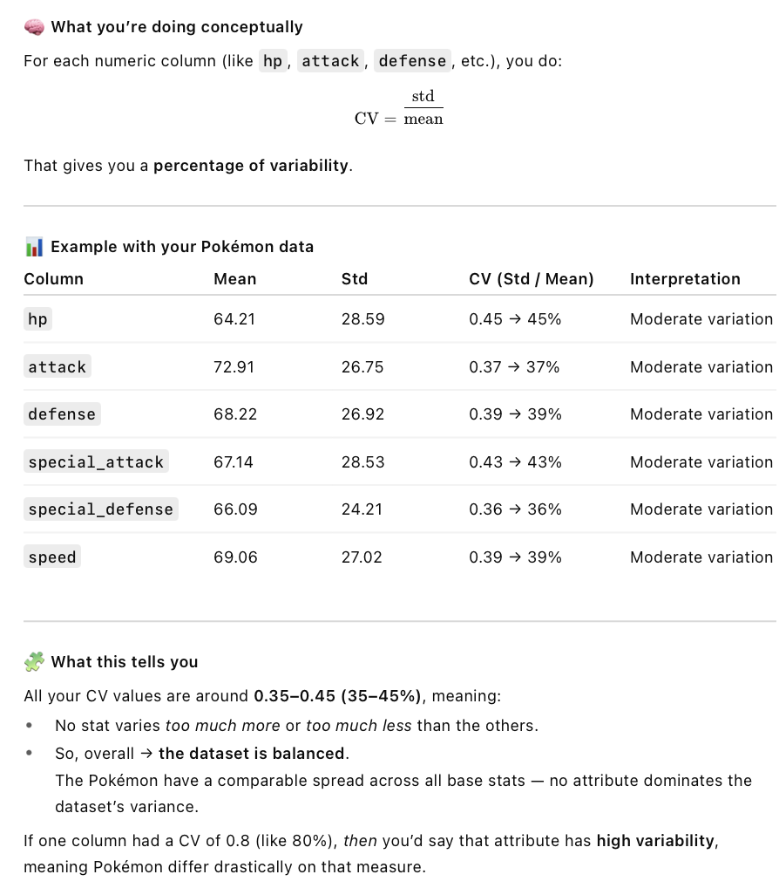Click the hp mean value 64.21

click(x=234, y=318)
